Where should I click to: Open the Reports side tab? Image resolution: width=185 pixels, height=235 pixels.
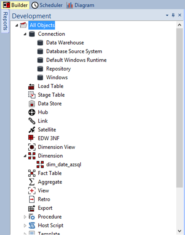tap(5, 21)
